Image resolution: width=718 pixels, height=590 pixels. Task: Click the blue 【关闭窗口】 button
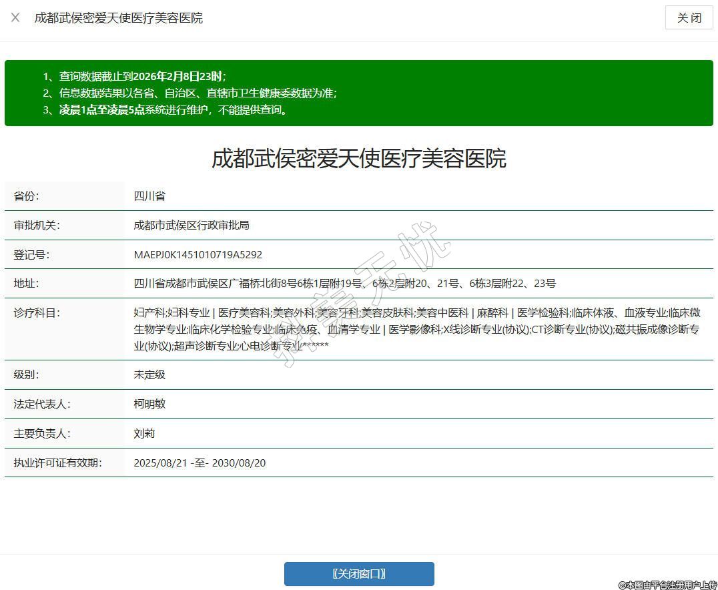(x=359, y=574)
